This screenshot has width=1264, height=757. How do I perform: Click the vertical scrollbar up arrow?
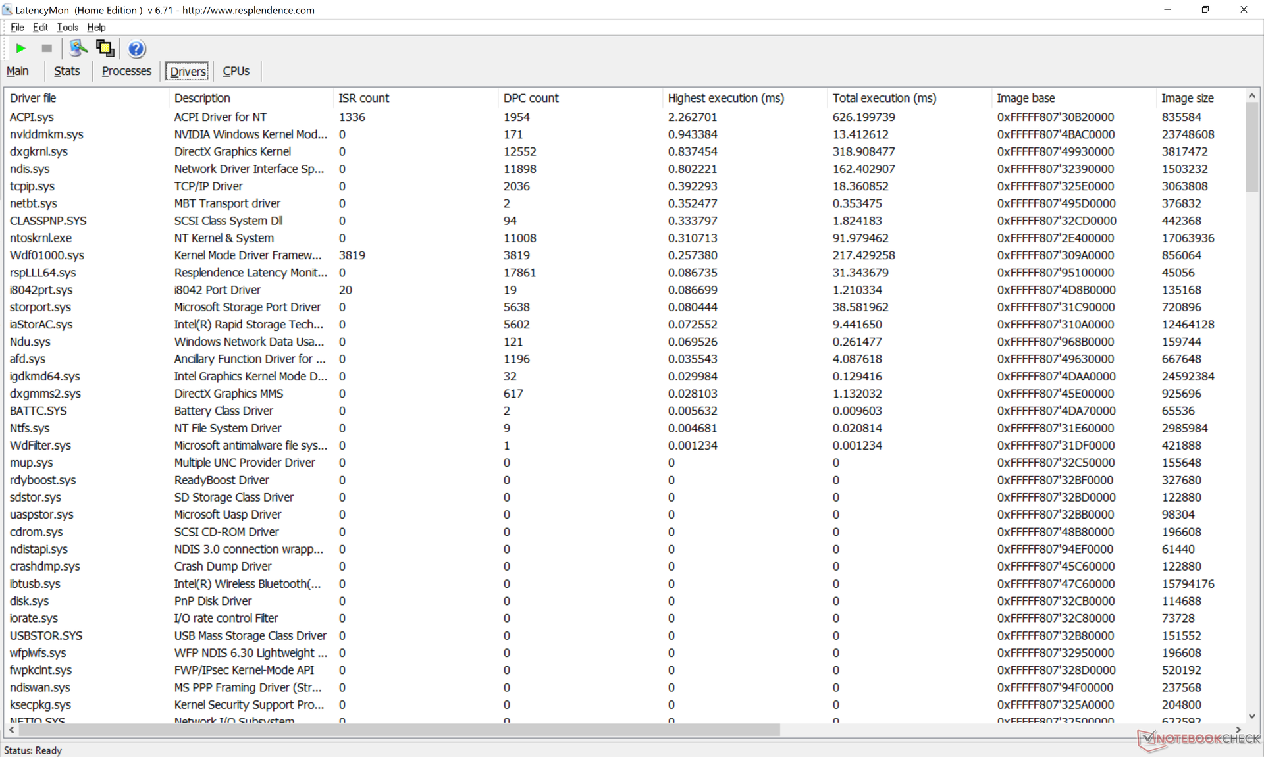(1251, 96)
